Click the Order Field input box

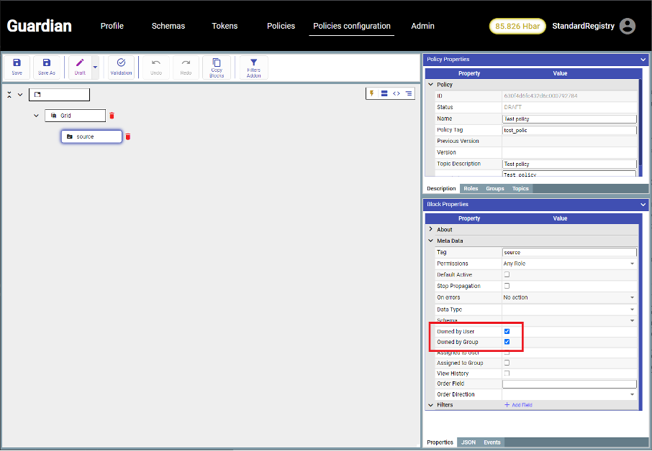point(569,383)
